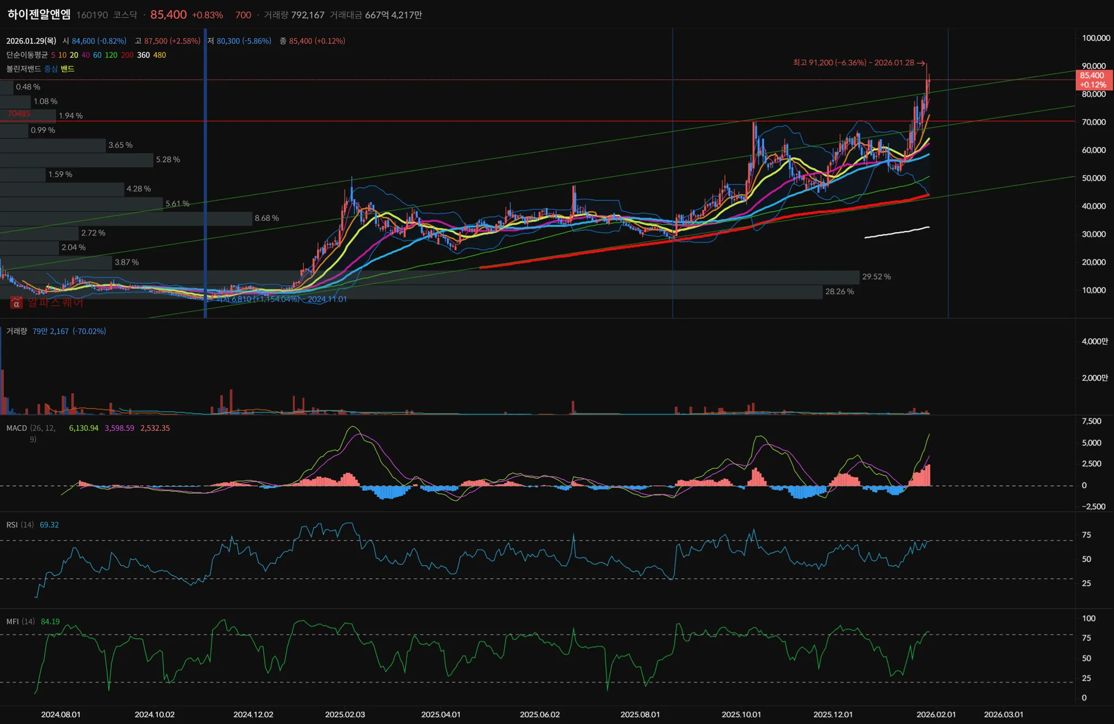Click the 거래량 volume panel label

[16, 331]
